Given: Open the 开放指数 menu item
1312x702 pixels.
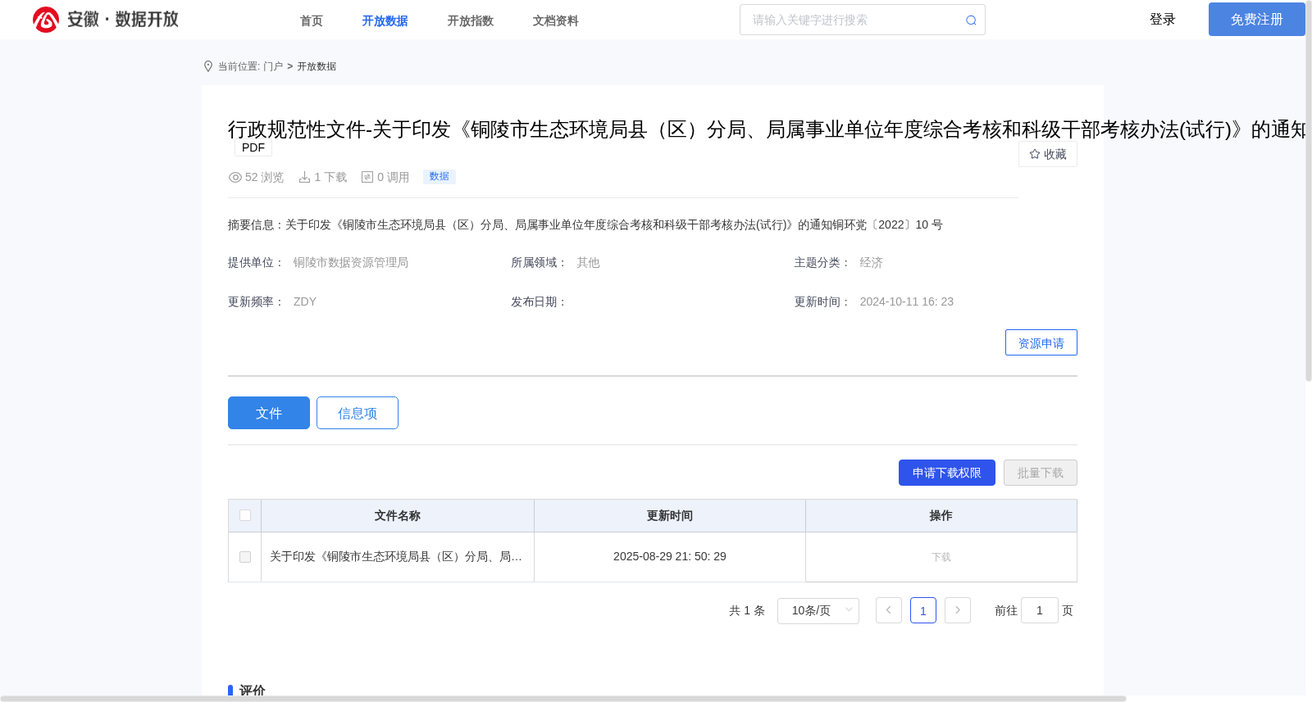Looking at the screenshot, I should tap(471, 20).
